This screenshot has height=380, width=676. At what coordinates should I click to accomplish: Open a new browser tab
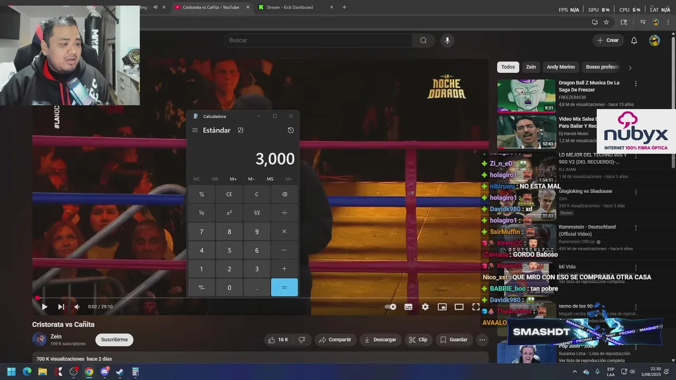[344, 7]
